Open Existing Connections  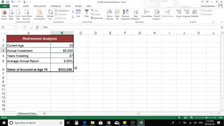[39, 15]
